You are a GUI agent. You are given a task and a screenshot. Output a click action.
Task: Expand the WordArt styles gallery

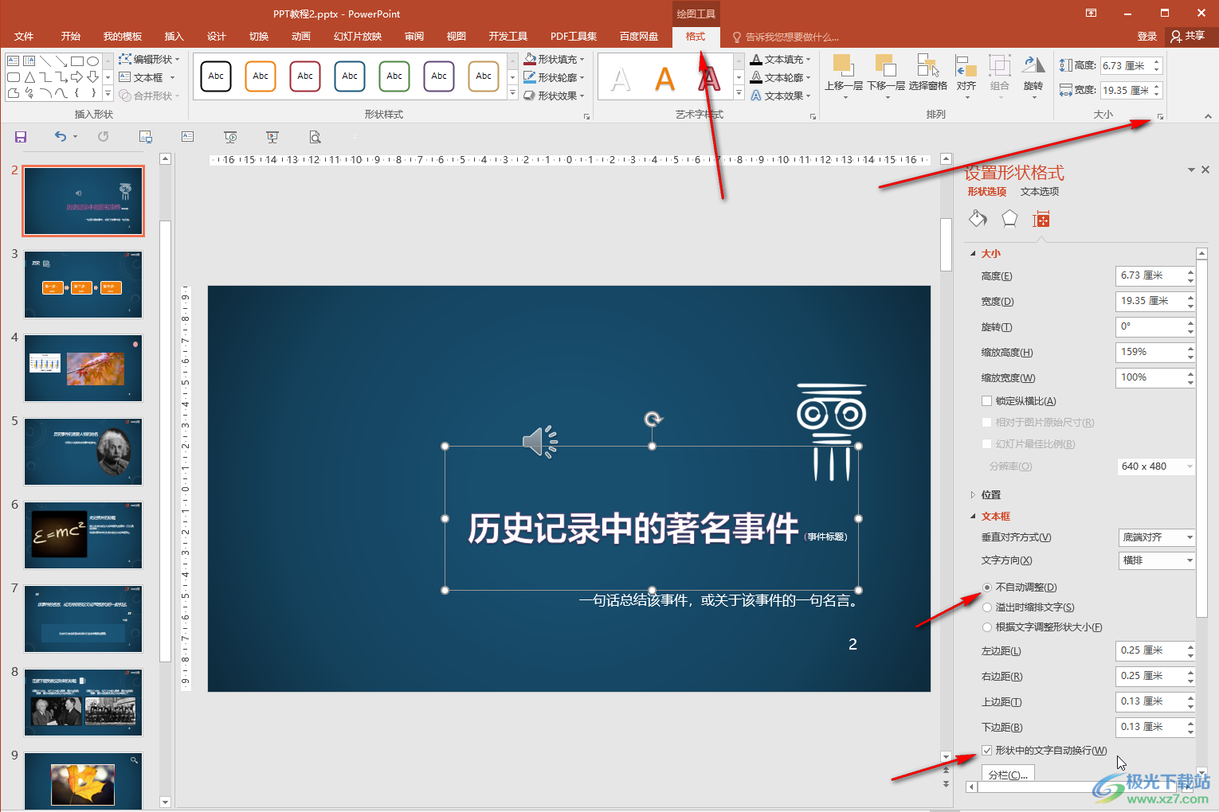pyautogui.click(x=739, y=94)
